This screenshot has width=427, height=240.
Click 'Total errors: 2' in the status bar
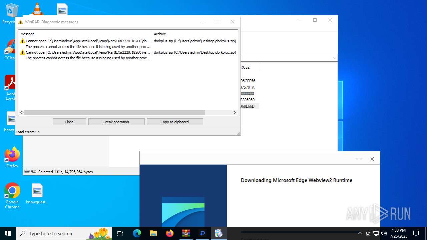[x=27, y=132]
